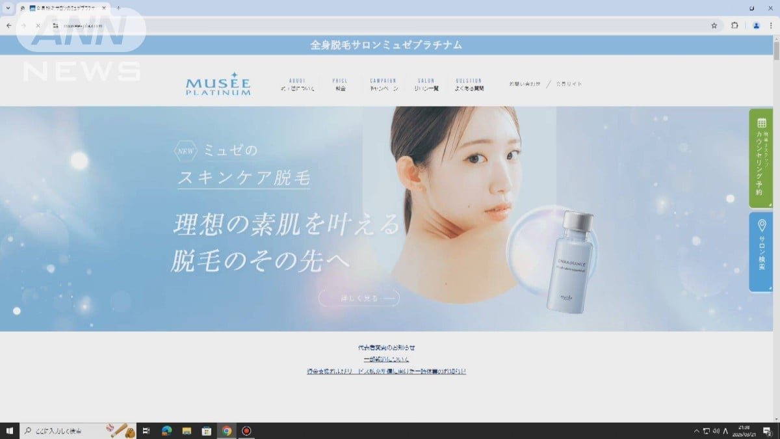The image size is (780, 439).
Task: Open the CAMPAIGN キャンペーン menu item
Action: (x=382, y=83)
